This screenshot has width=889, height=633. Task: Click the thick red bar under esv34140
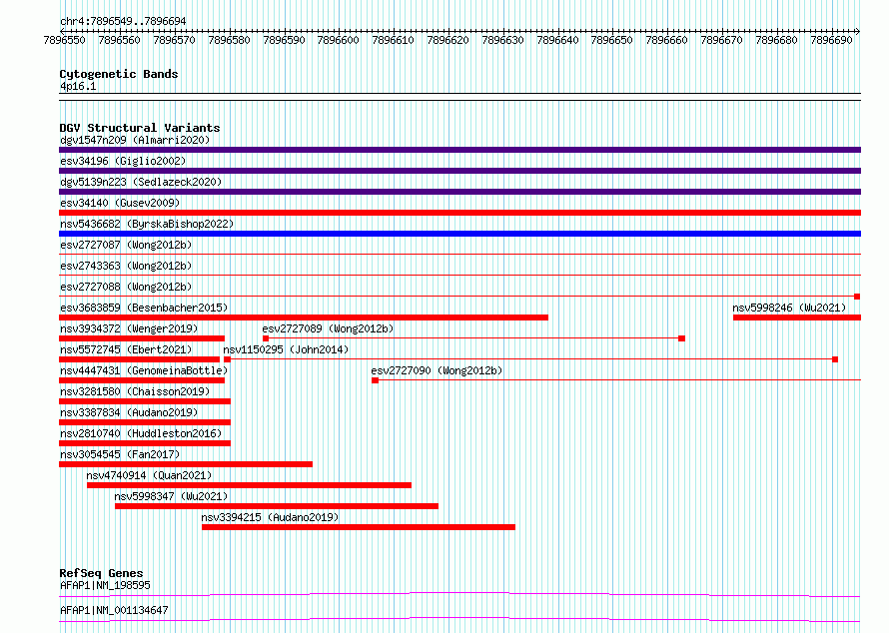[x=459, y=213]
